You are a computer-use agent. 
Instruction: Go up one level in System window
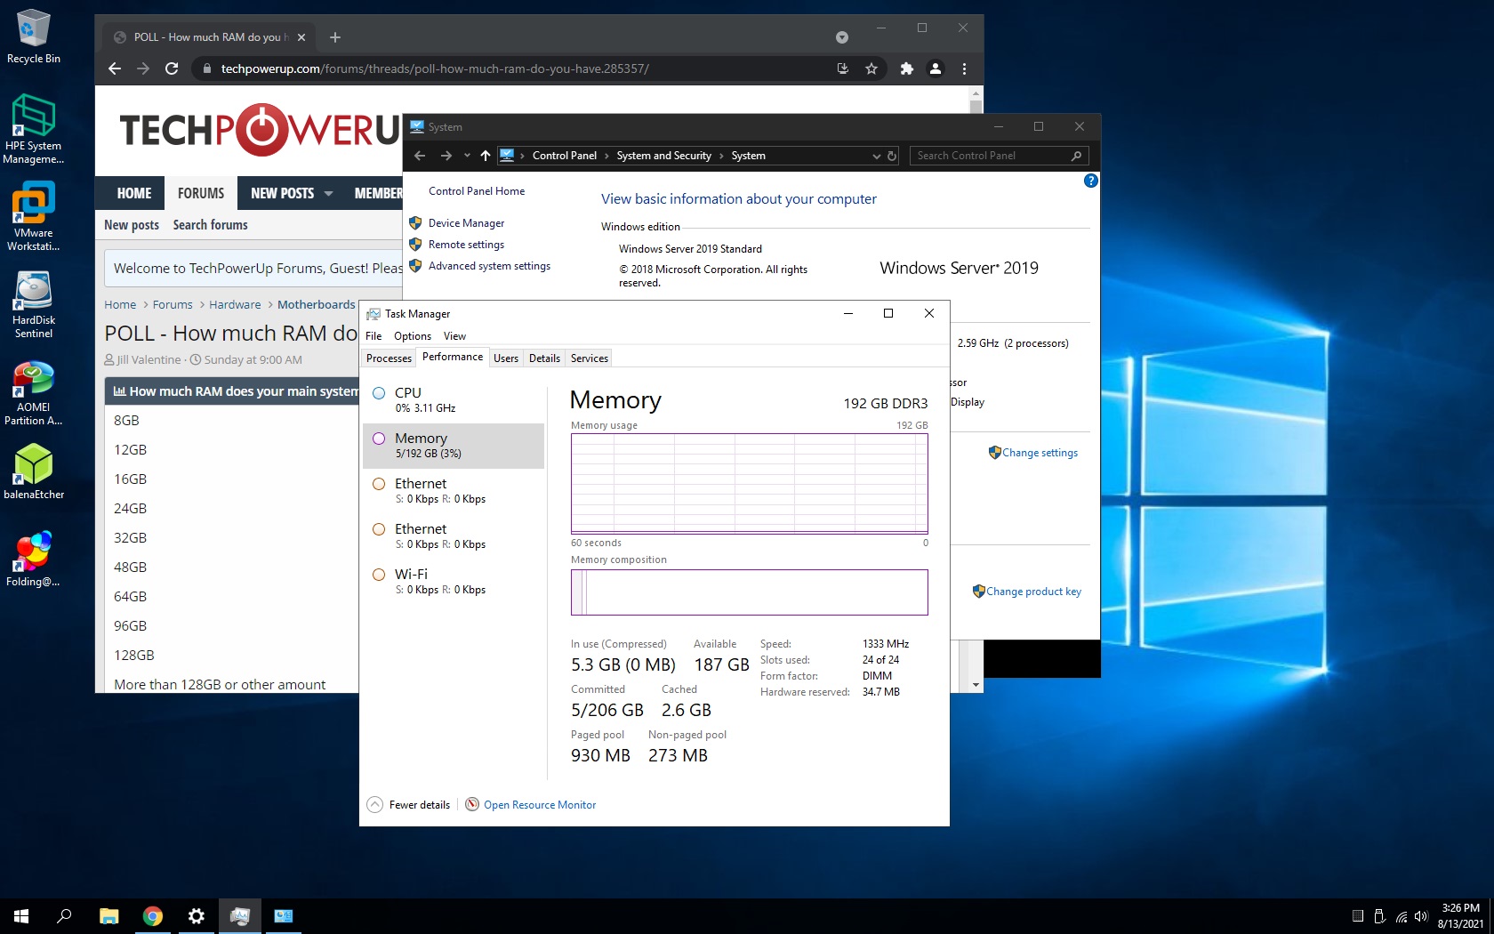[x=486, y=156]
